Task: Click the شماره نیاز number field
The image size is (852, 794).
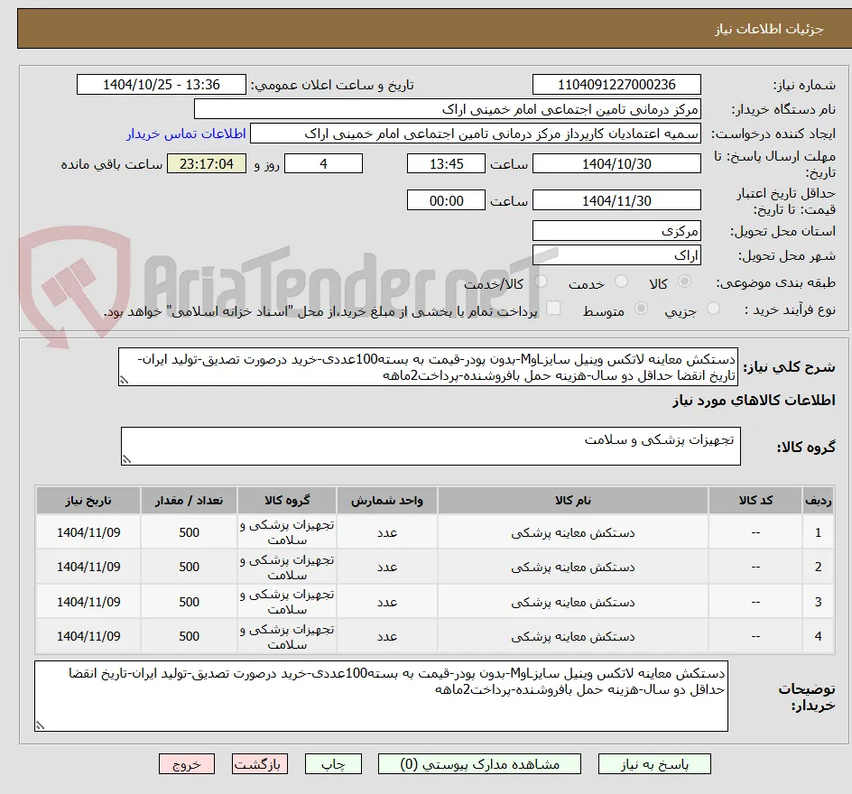Action: 616,85
